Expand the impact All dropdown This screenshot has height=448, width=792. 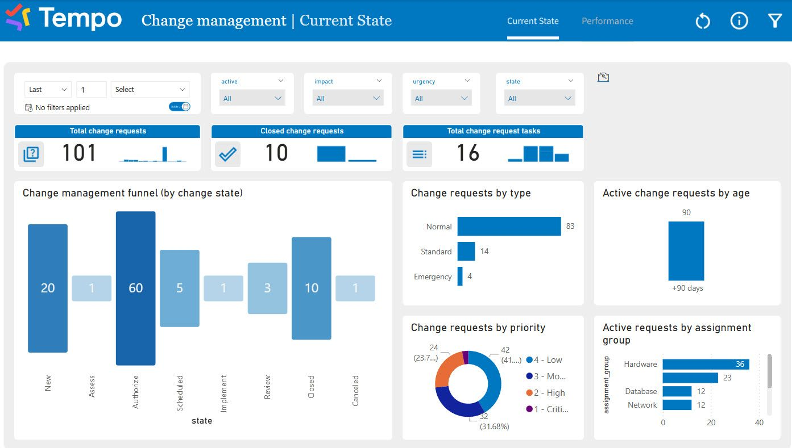pos(349,99)
